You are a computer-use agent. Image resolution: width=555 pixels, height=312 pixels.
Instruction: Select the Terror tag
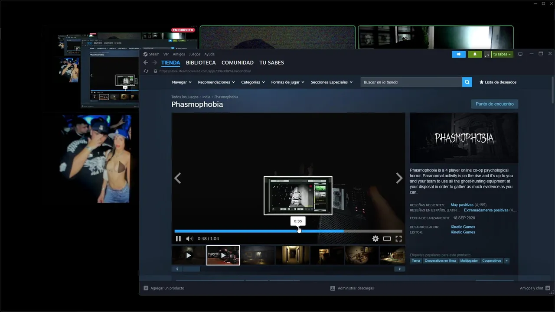click(x=416, y=260)
